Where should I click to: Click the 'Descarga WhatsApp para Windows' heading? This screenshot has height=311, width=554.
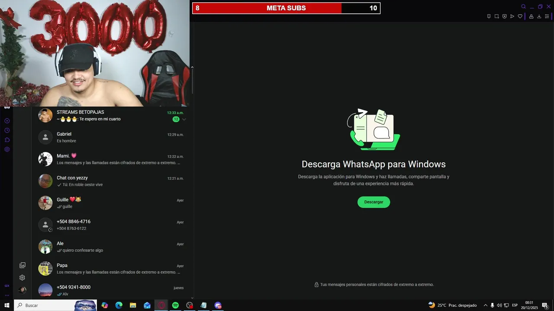pos(374,164)
